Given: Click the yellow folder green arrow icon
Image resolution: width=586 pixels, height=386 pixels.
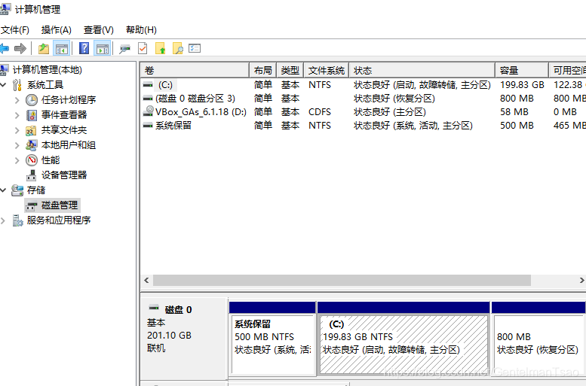Looking at the screenshot, I should tap(161, 48).
